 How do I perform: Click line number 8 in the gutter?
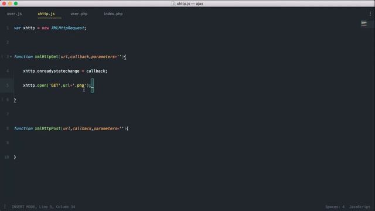click(8, 128)
